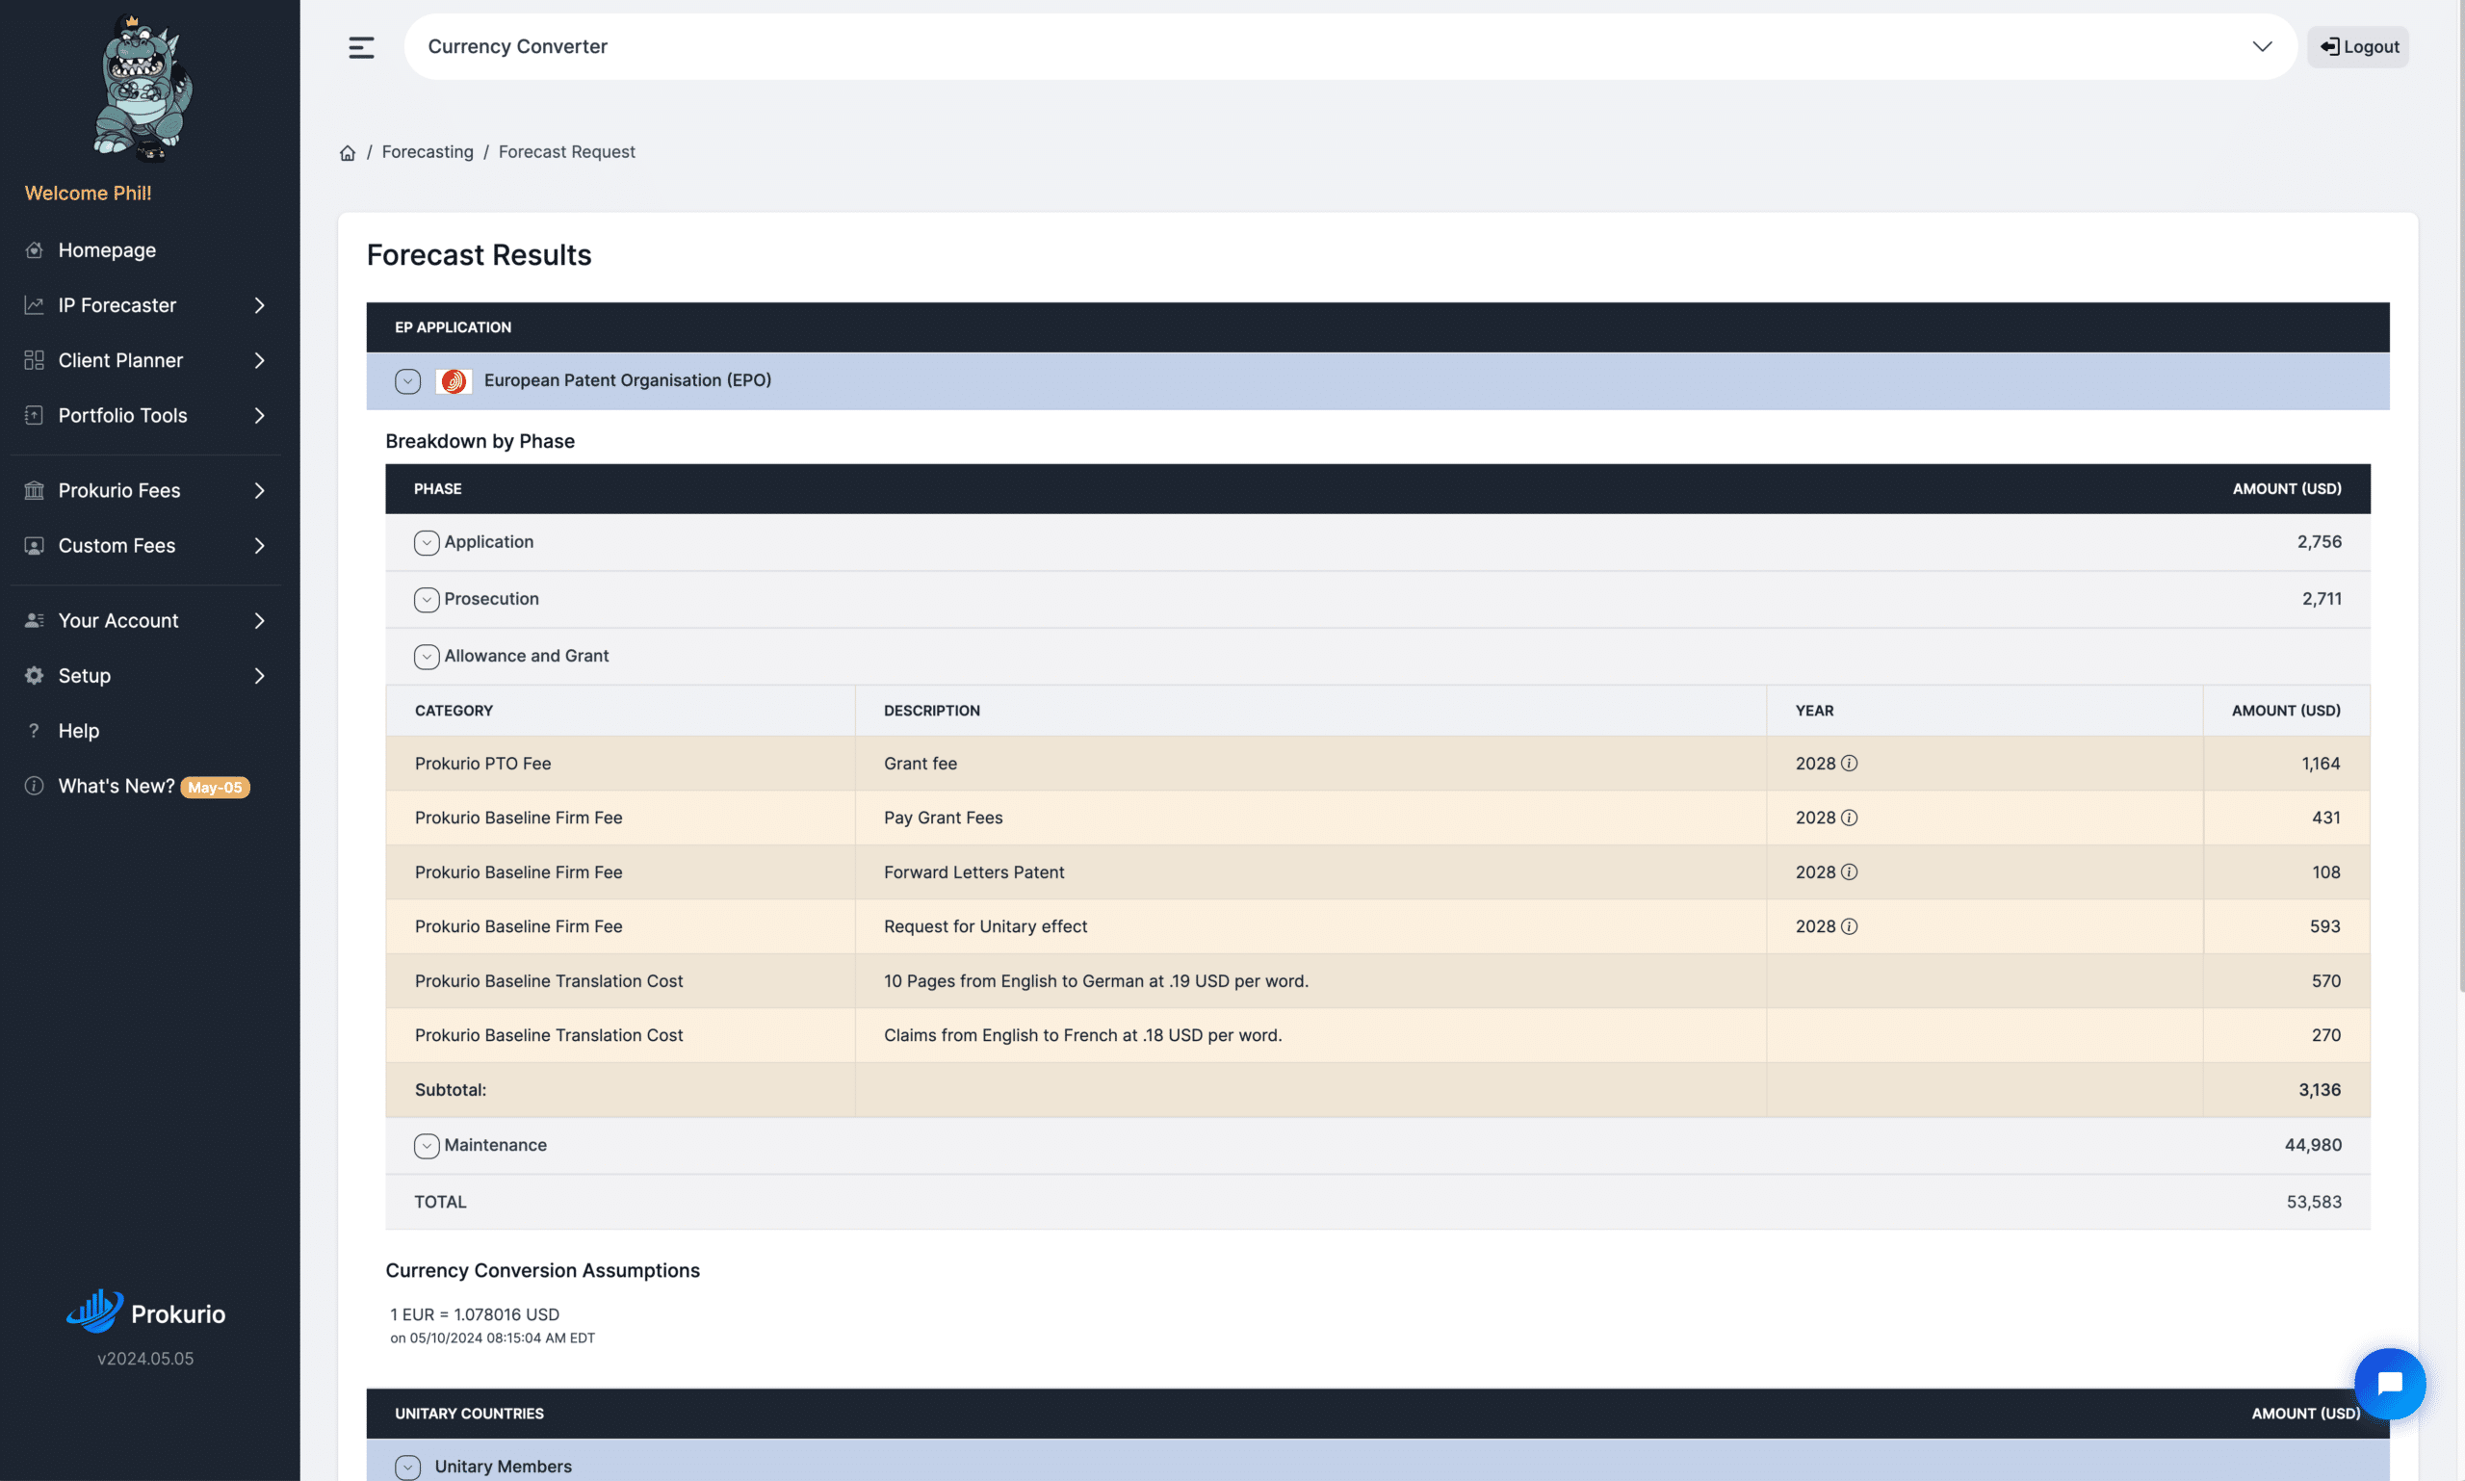
Task: Expand the Portfolio Tools menu
Action: tap(259, 415)
